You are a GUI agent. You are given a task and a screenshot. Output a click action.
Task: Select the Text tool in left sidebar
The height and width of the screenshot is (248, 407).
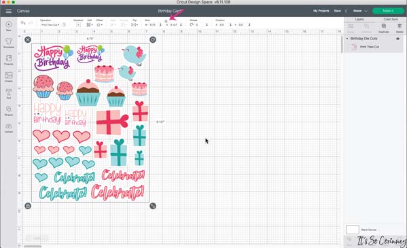[x=9, y=94]
